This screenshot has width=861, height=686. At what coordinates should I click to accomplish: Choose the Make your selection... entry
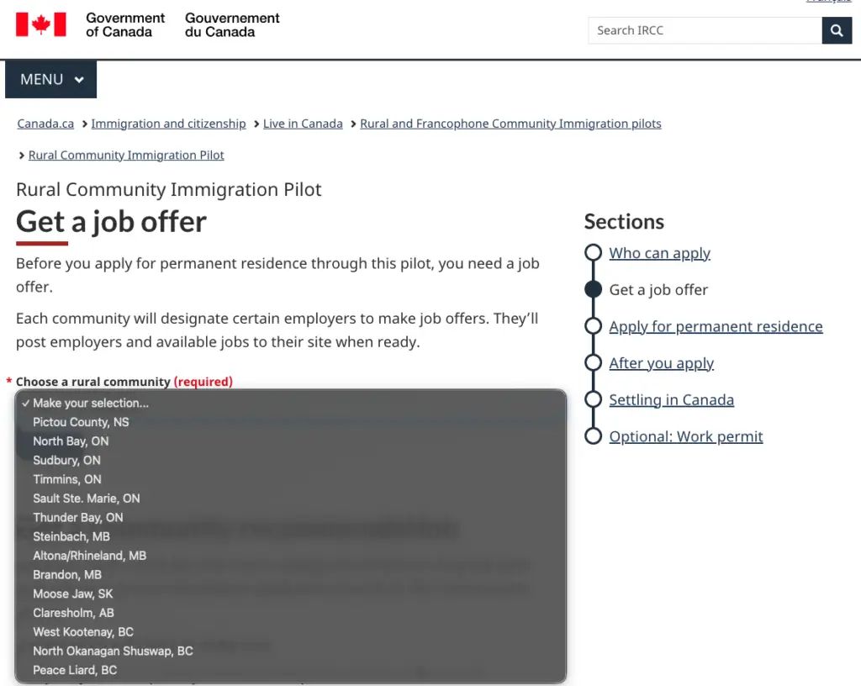290,403
